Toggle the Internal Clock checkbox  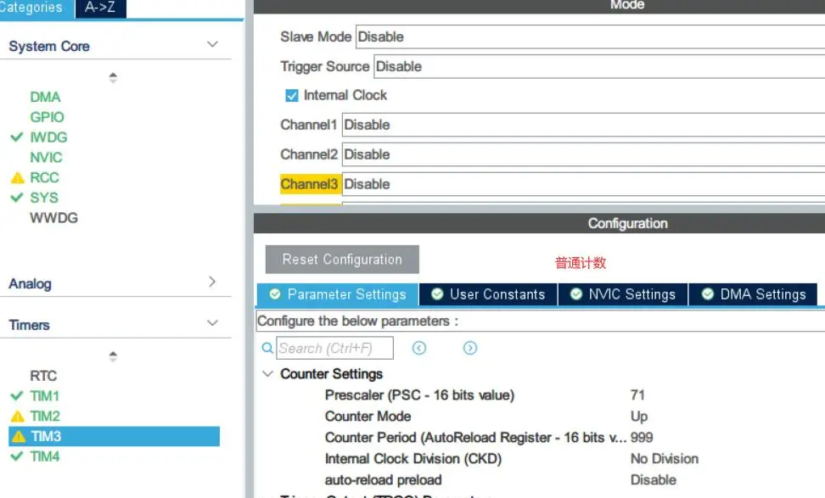(292, 96)
